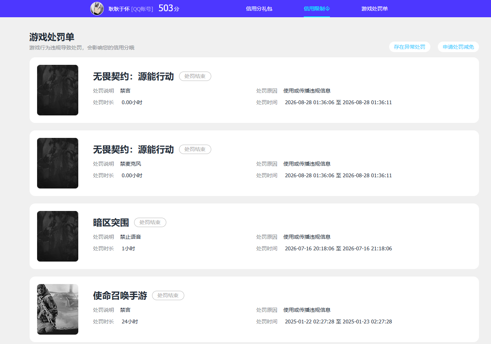Screen dimensions: 491x344
Task: Click the [QQ账号] label
Action: point(142,9)
